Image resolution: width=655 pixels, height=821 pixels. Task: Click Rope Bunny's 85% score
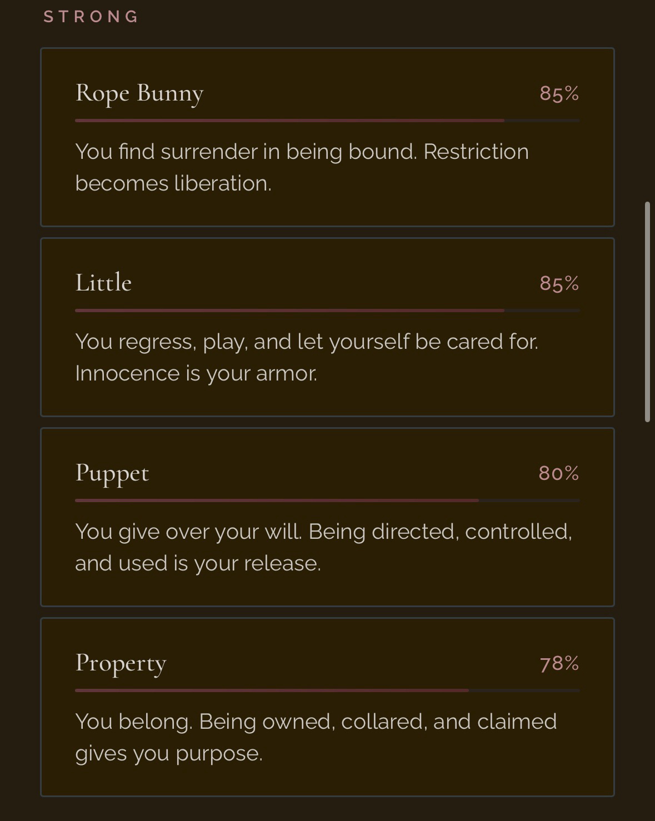[559, 93]
